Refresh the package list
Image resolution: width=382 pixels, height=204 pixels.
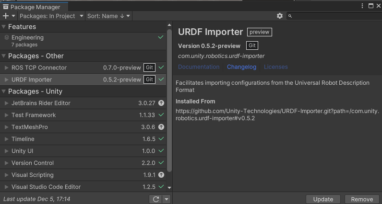156,199
